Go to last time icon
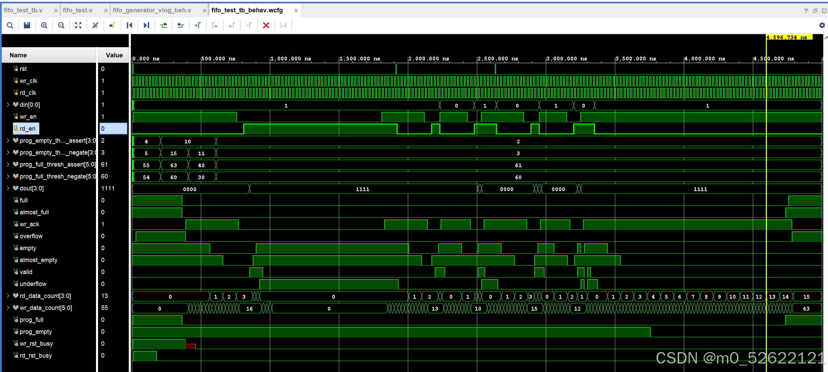This screenshot has height=372, width=828. click(x=147, y=25)
